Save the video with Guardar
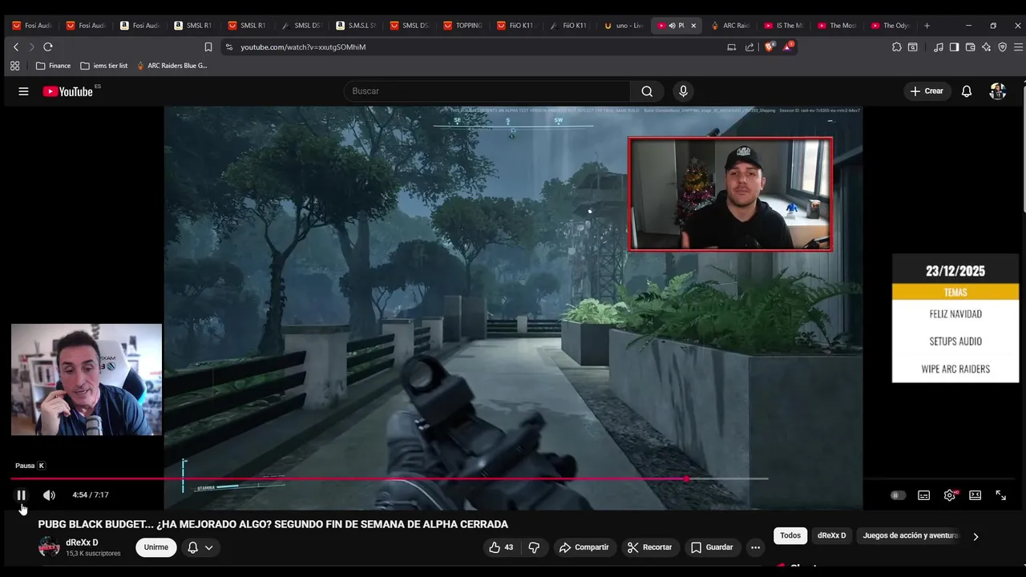This screenshot has width=1026, height=577. coord(712,547)
